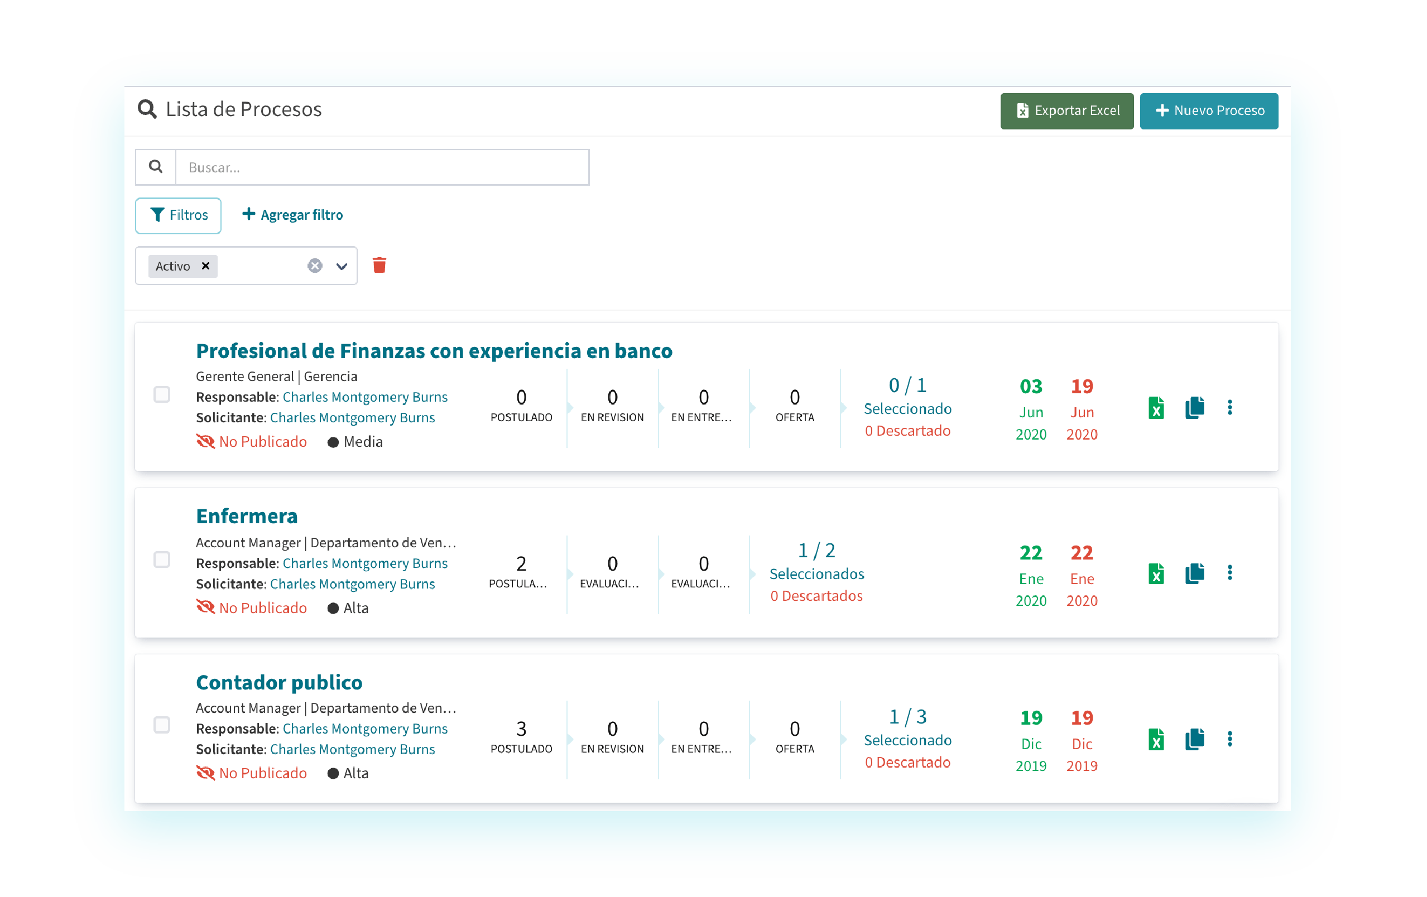This screenshot has width=1427, height=897.
Task: Check the Profesional de Finanzas row checkbox
Action: pos(162,394)
